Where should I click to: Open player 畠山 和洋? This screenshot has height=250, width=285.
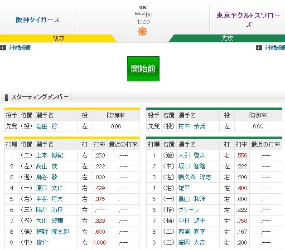pos(192,199)
